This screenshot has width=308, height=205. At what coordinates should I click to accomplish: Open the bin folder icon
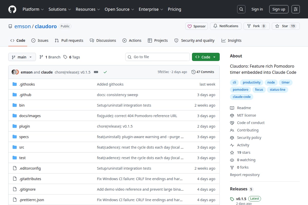pos(15,105)
